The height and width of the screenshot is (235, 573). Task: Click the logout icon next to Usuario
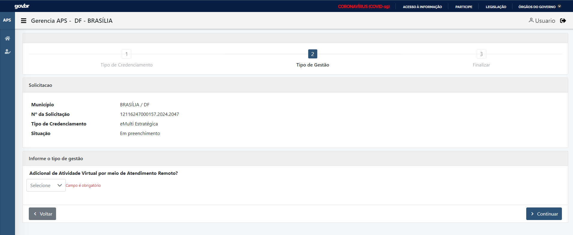click(x=563, y=21)
